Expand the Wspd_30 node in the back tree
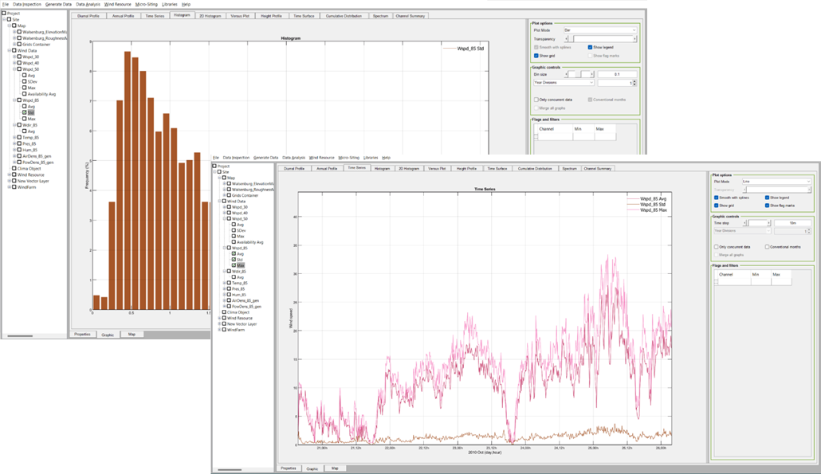Screen dimensions: 821x474 (x=14, y=57)
